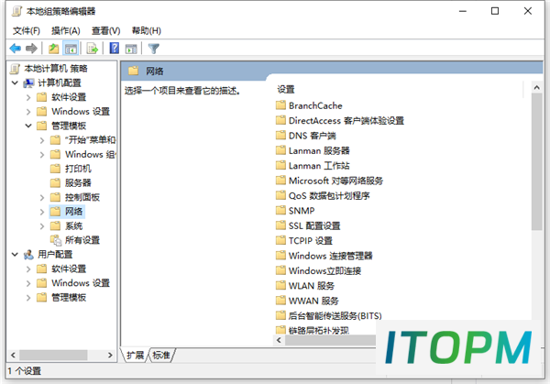This screenshot has width=550, height=384.
Task: Click the TCPIP 设置 folder icon
Action: (280, 240)
